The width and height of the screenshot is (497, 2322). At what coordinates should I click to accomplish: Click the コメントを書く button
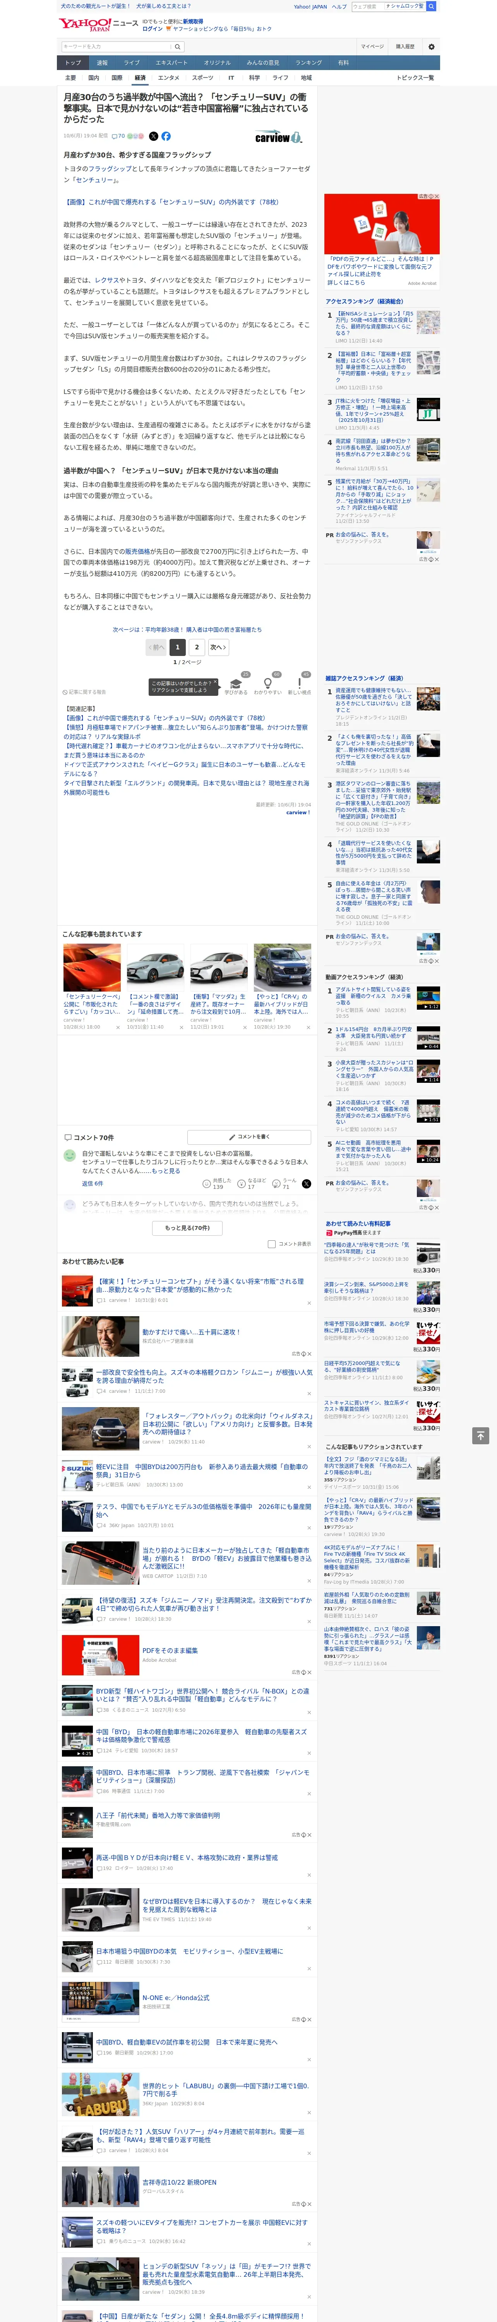(x=249, y=1137)
